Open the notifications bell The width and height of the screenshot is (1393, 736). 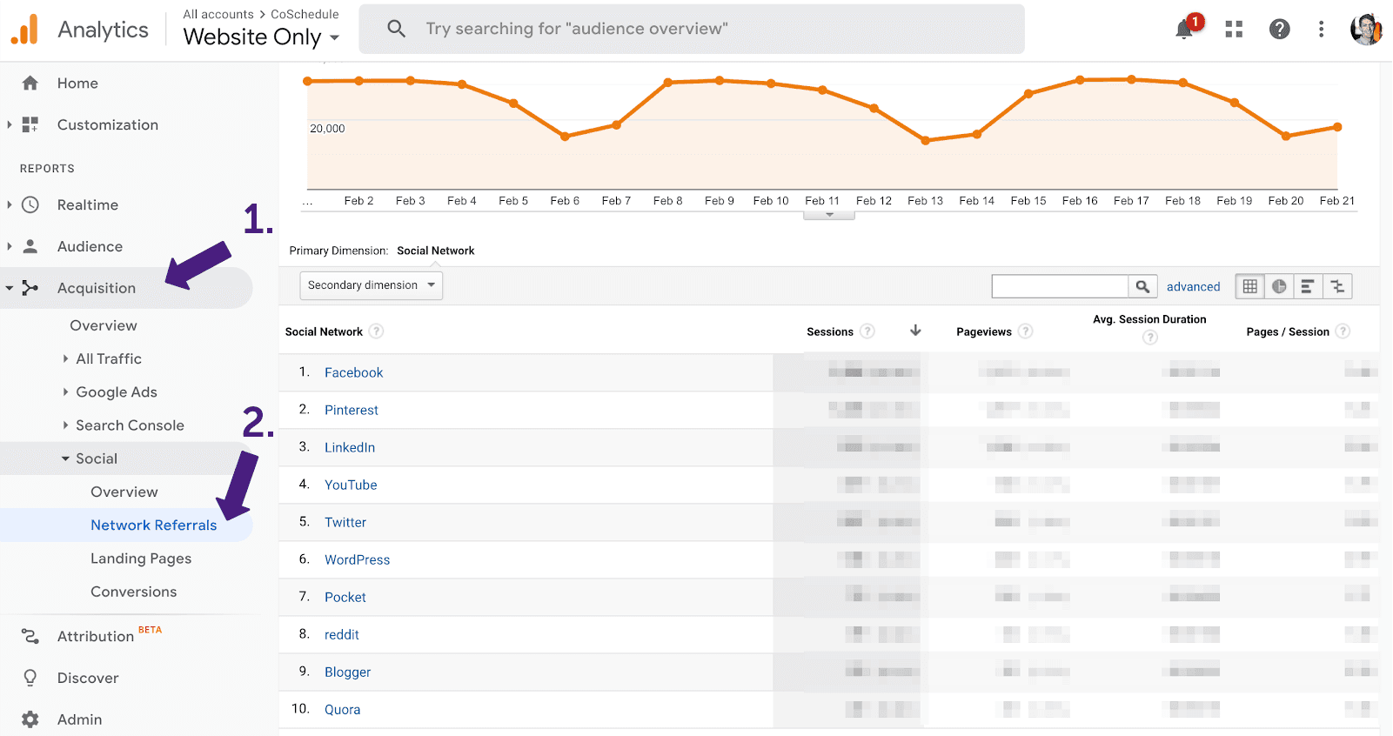click(x=1184, y=30)
